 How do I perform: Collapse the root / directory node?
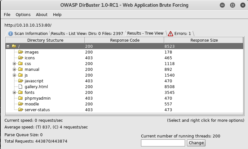8,46
